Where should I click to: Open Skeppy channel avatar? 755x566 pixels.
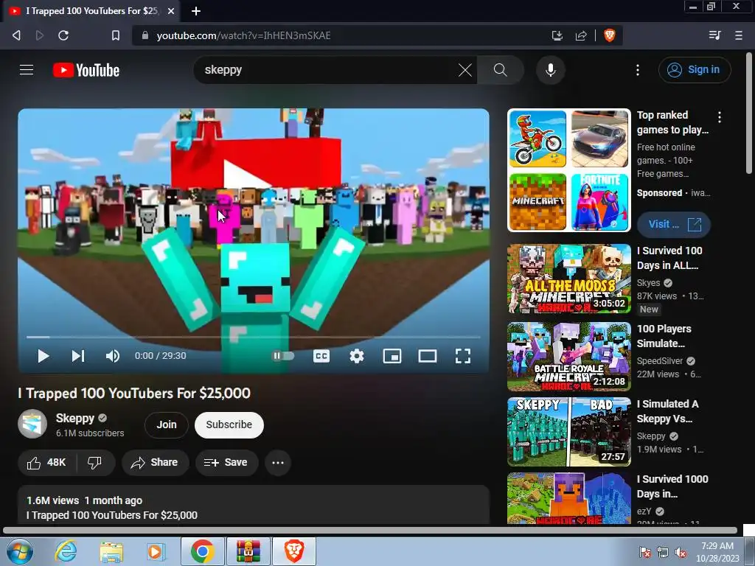32,424
